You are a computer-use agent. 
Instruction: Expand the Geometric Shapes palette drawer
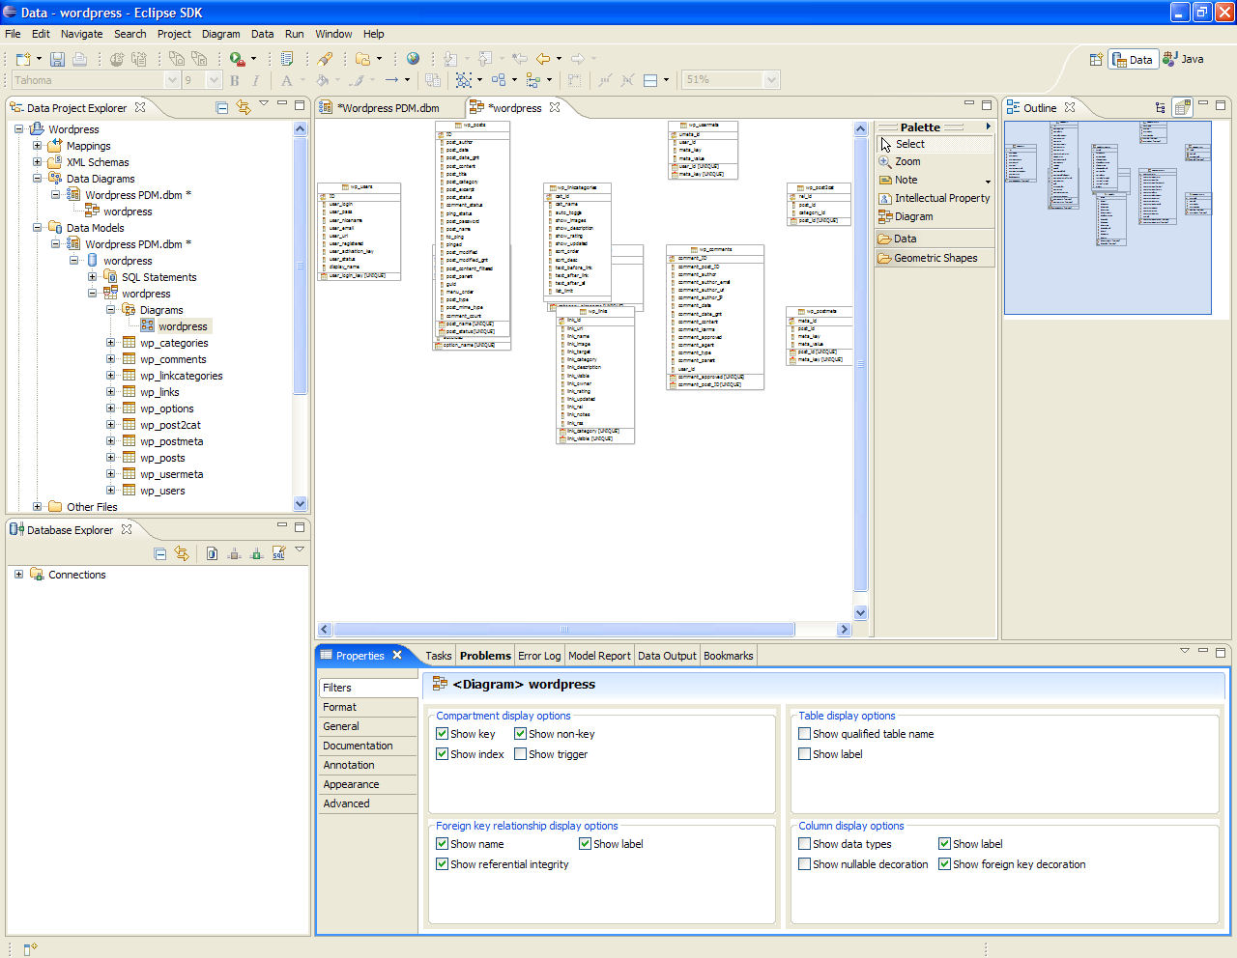tap(935, 259)
